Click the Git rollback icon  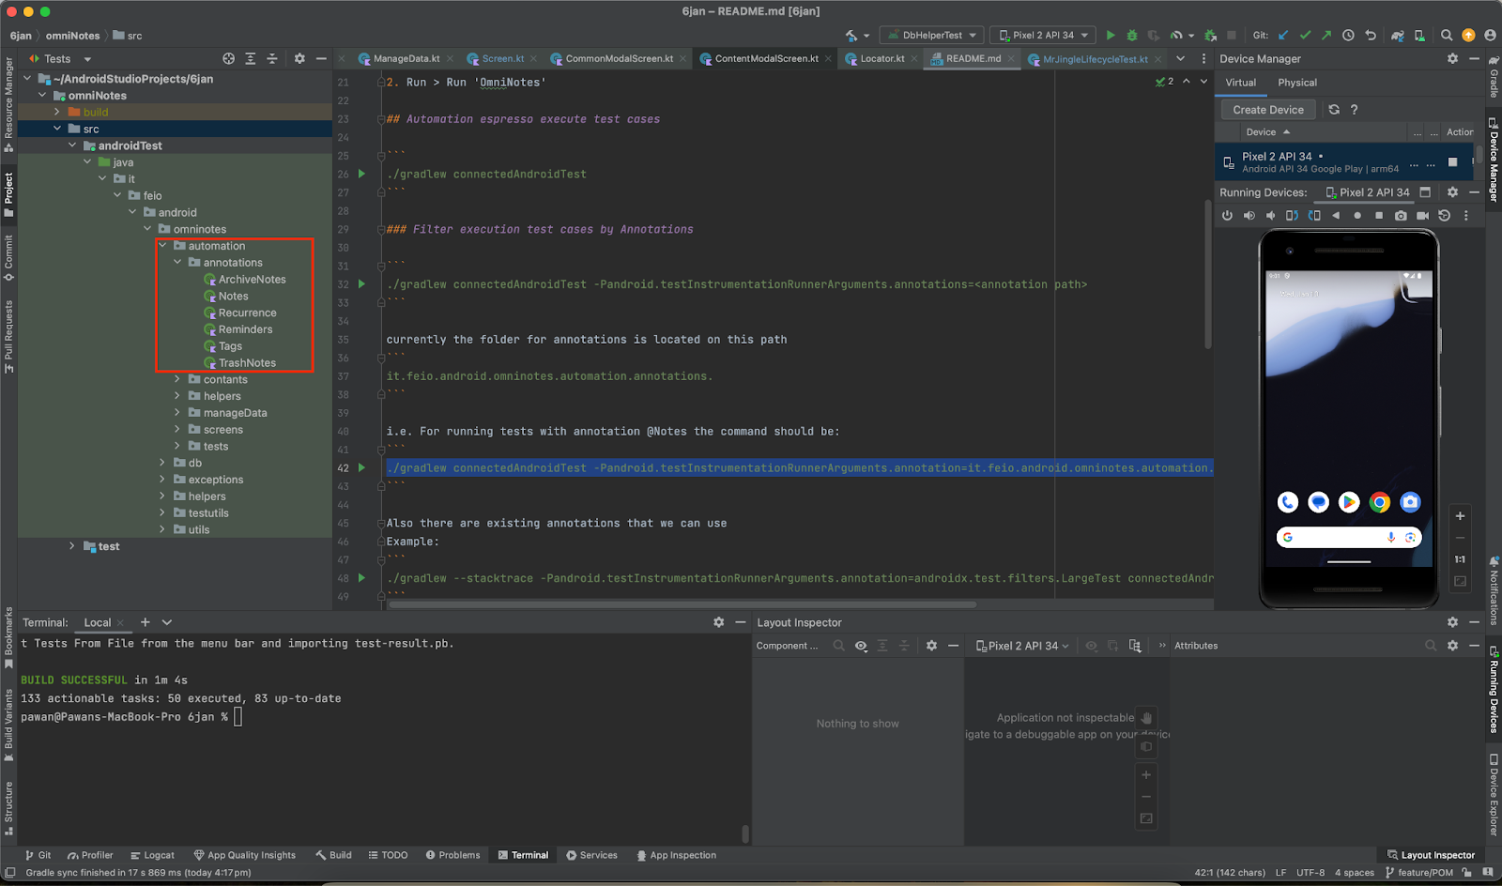(x=1371, y=36)
